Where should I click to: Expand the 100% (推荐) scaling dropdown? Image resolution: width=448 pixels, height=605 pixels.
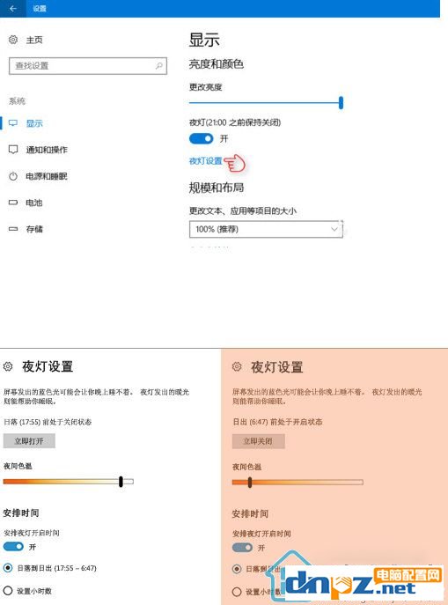pyautogui.click(x=266, y=229)
